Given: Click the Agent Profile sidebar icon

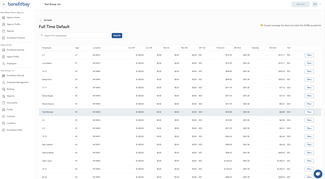Looking at the screenshot, I should click(x=3, y=57).
